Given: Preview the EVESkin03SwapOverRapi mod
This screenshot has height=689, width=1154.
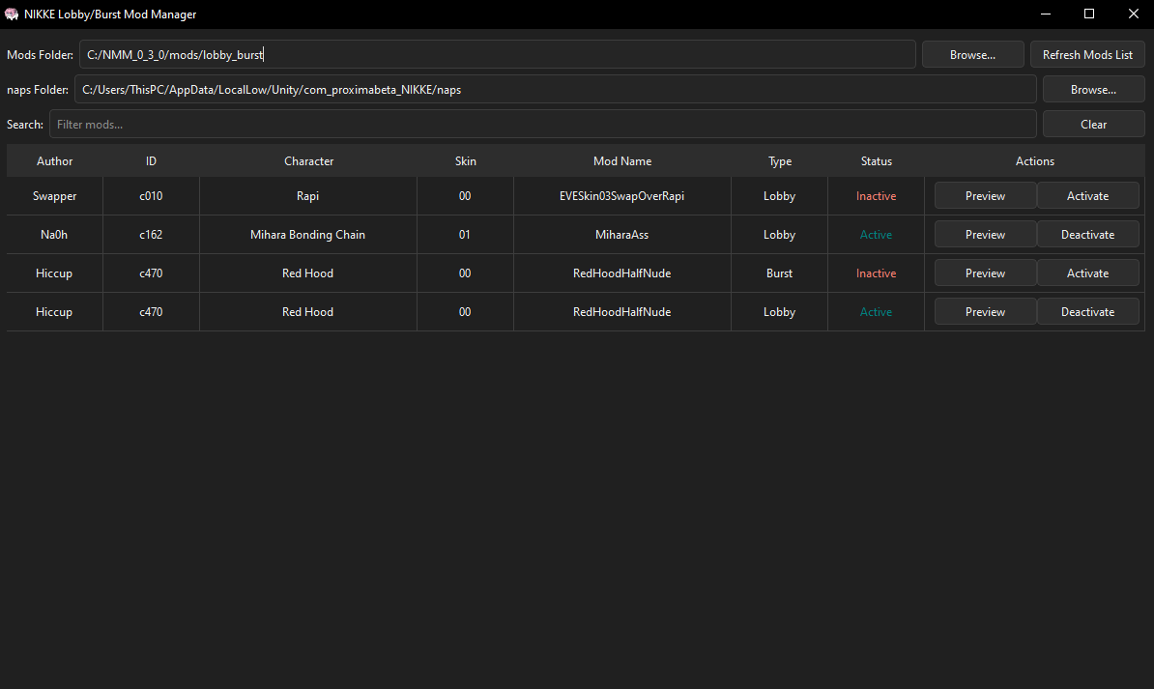Looking at the screenshot, I should (x=985, y=195).
